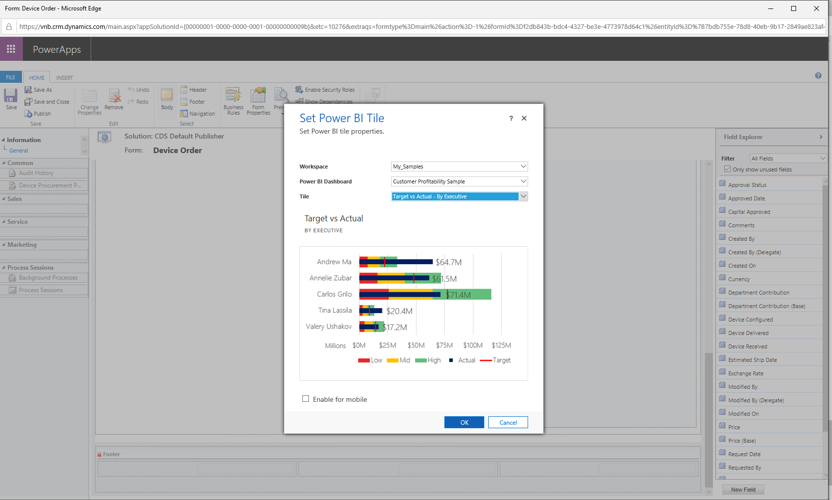Collapse the Process Sessions group
This screenshot has height=500, width=832.
tap(3, 268)
